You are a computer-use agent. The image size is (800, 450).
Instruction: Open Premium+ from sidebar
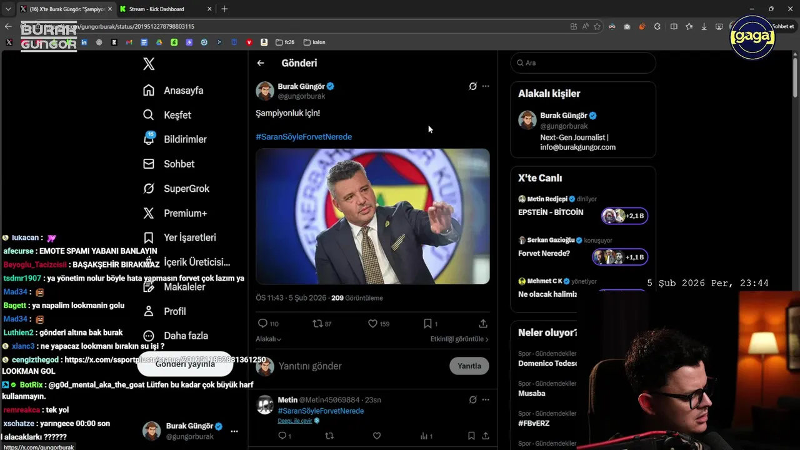(x=174, y=213)
